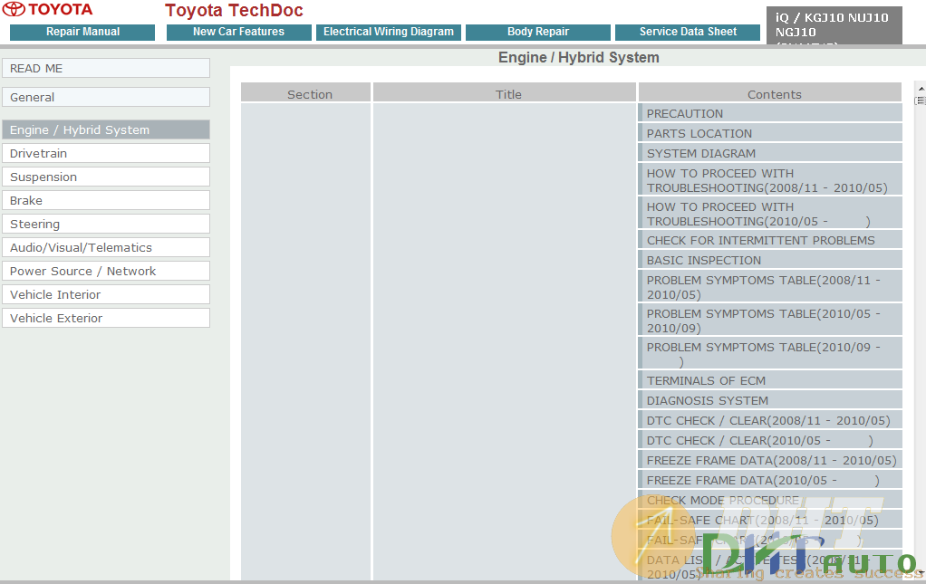Open the Repair Manual tab
This screenshot has height=584, width=926.
(82, 32)
